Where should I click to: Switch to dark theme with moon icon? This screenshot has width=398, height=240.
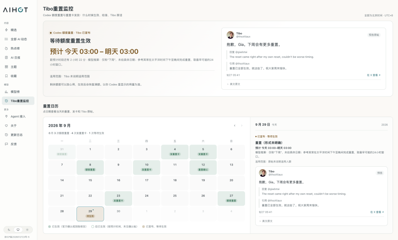9,230
